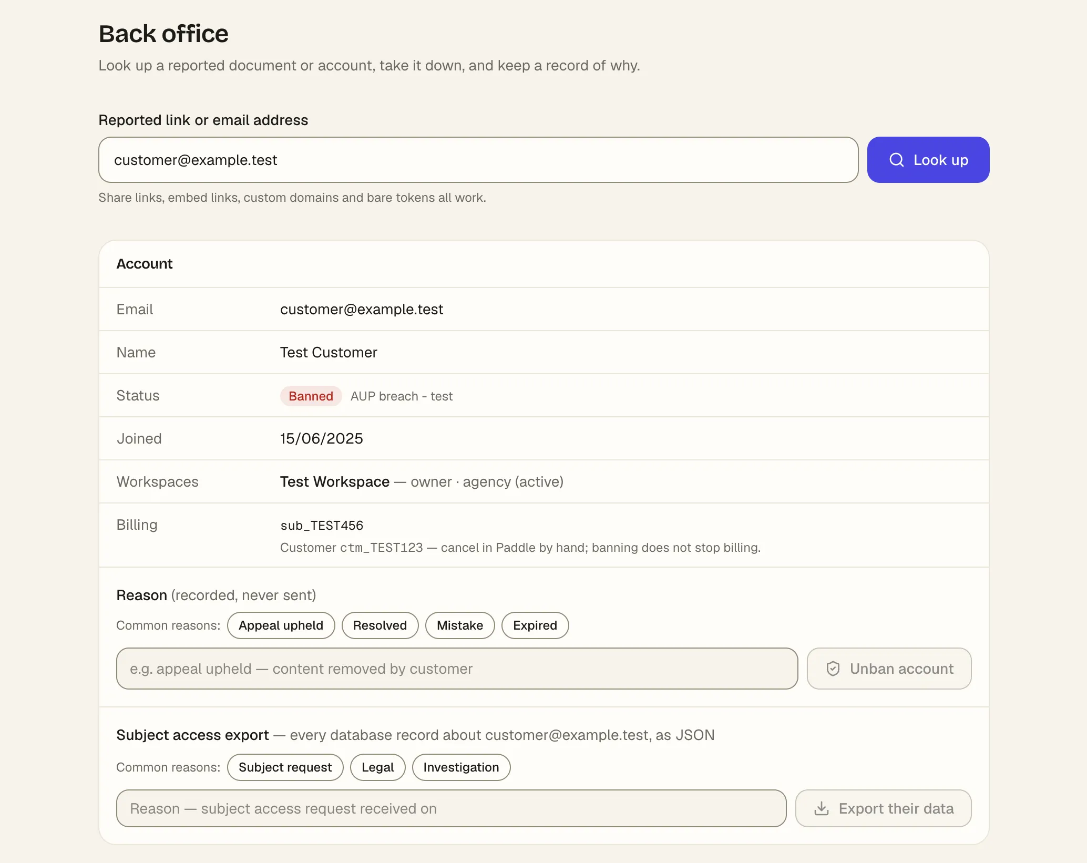Focus the export reason input field
1087x863 pixels.
click(x=452, y=808)
